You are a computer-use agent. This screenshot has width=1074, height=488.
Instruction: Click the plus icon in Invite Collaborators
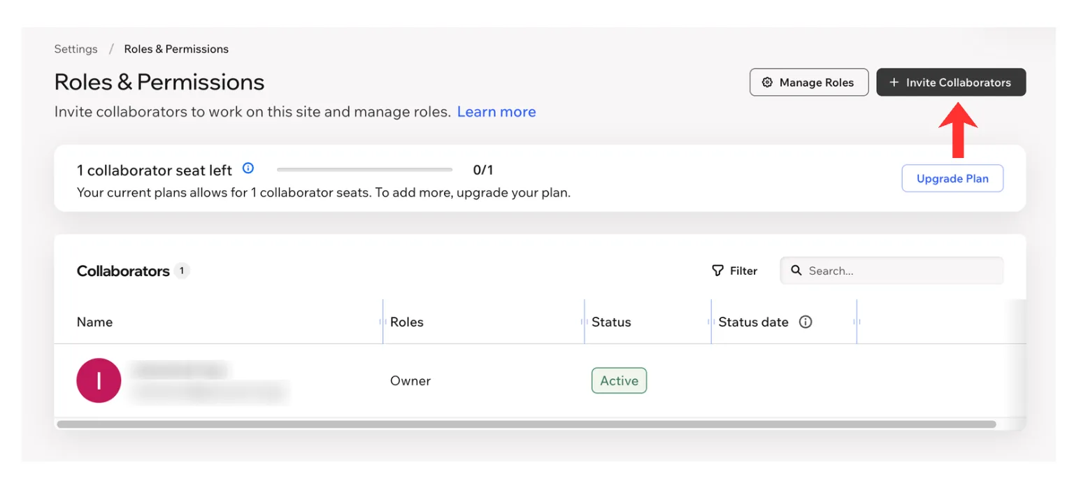[x=894, y=82]
